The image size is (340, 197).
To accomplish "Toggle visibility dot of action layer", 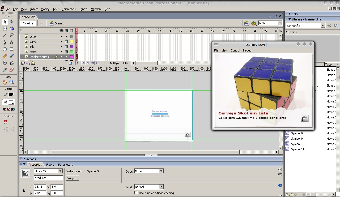I will tap(61, 37).
